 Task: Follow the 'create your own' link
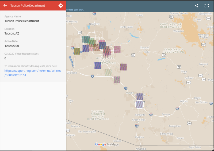tap(75, 10)
